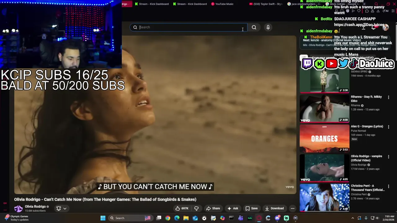The width and height of the screenshot is (397, 223).
Task: Click the Download button
Action: pos(274,208)
